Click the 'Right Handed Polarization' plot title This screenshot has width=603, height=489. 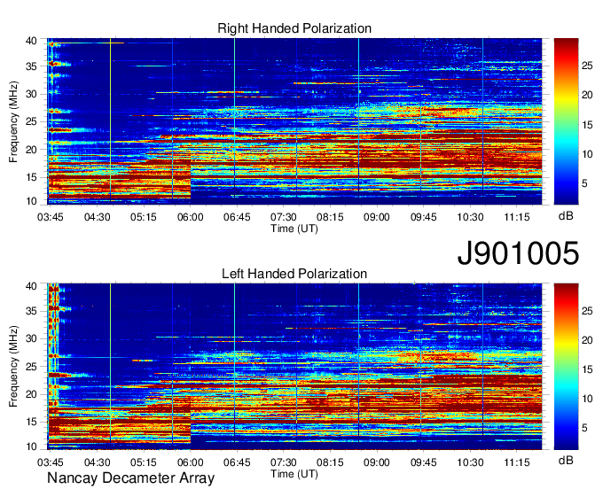(x=294, y=28)
